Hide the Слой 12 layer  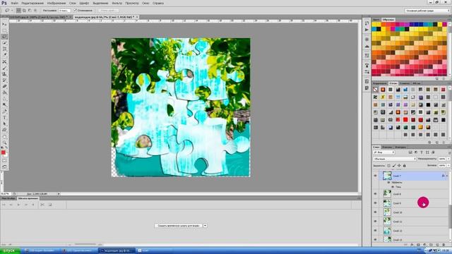pos(375,231)
